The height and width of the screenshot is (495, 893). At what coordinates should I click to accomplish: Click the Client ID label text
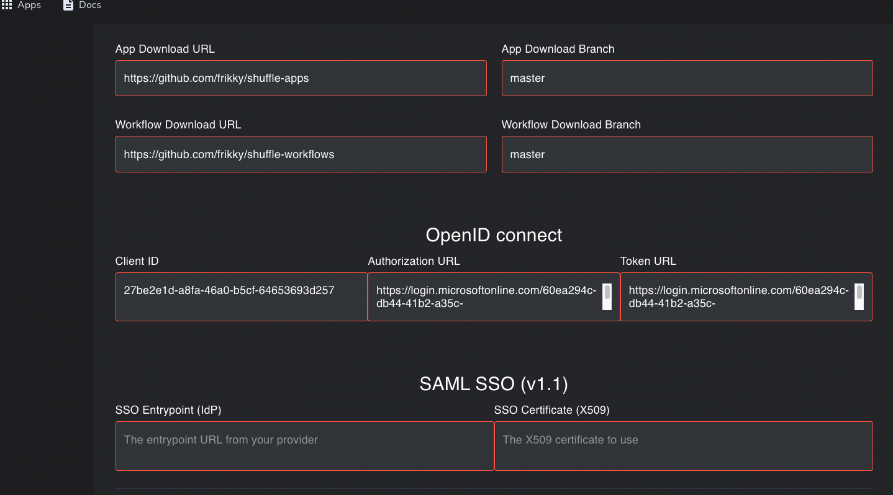[x=137, y=261]
